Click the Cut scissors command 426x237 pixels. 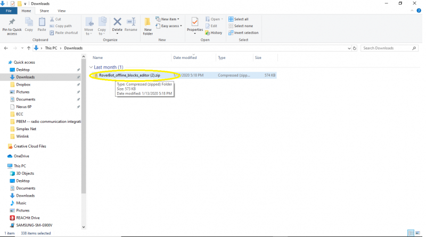tap(55, 19)
